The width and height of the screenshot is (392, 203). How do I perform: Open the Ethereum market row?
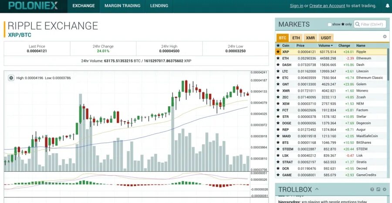pyautogui.click(x=331, y=58)
